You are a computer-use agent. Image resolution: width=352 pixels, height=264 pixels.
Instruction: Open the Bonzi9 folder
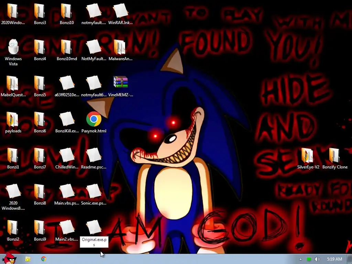pos(40,228)
